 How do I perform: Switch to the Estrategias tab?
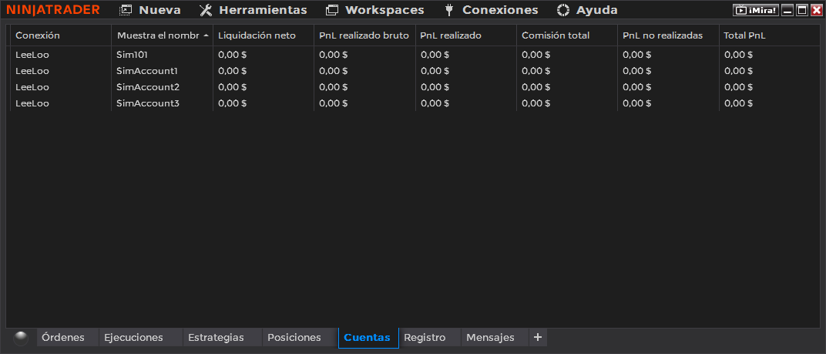coord(222,338)
